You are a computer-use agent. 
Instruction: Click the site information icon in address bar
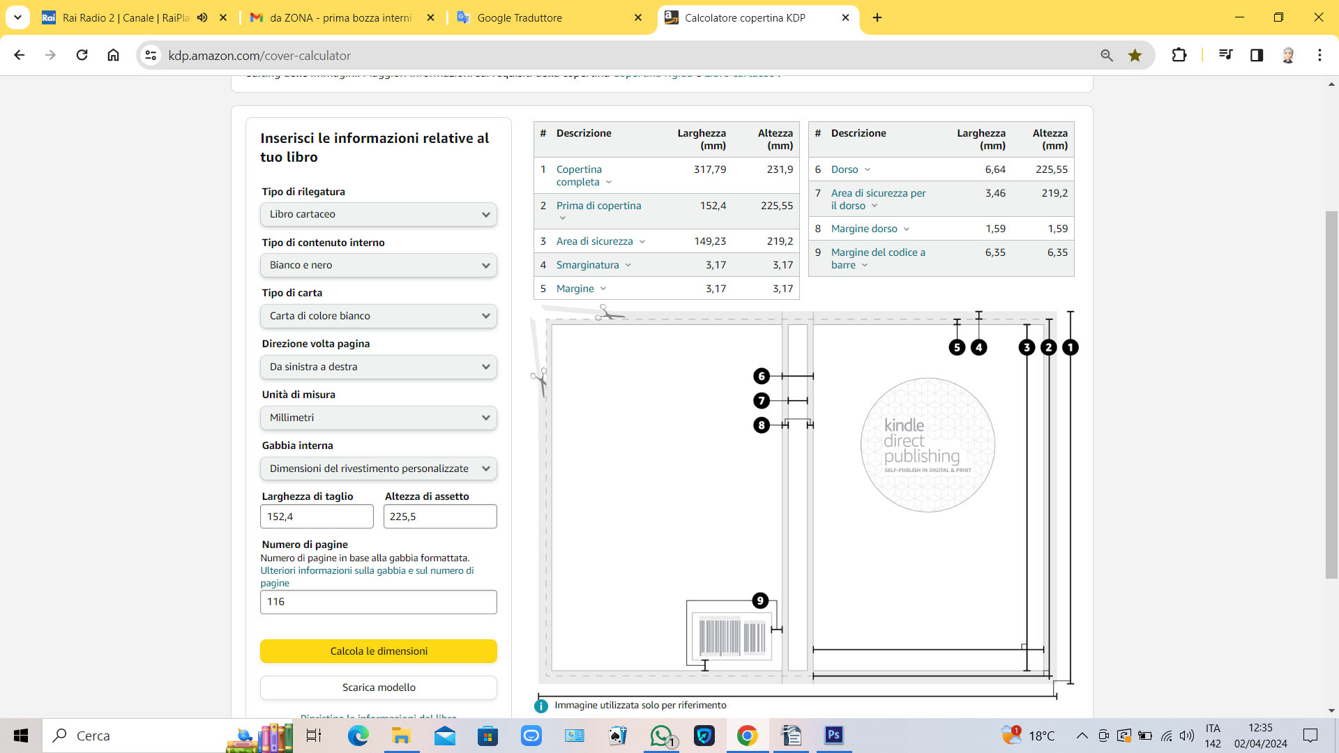click(151, 55)
